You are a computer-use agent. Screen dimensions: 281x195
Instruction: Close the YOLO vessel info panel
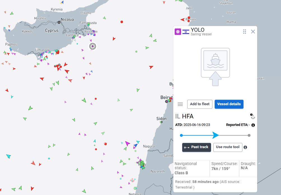point(253,32)
